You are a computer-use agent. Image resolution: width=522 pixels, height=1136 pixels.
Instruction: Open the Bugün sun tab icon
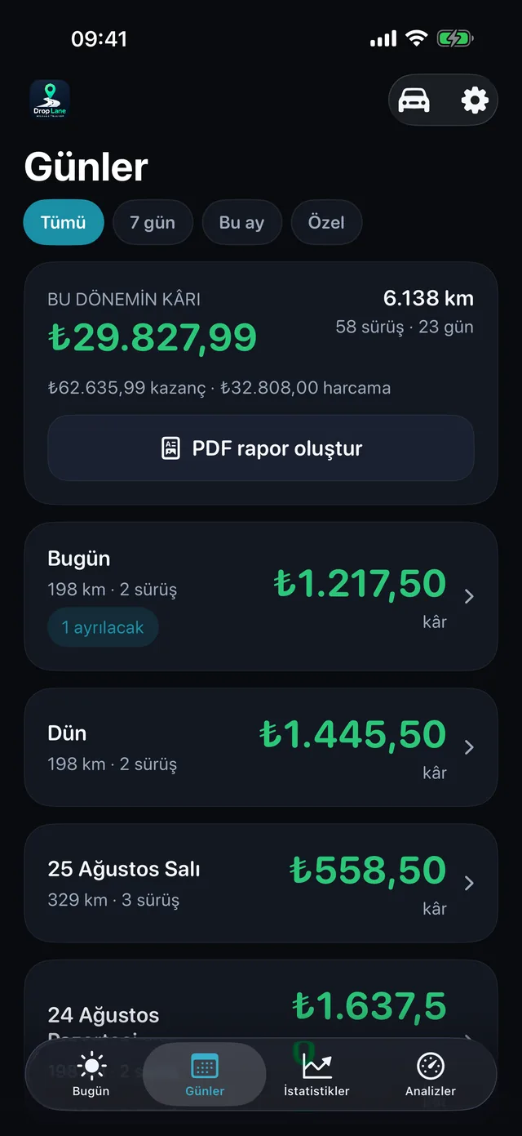(91, 1065)
